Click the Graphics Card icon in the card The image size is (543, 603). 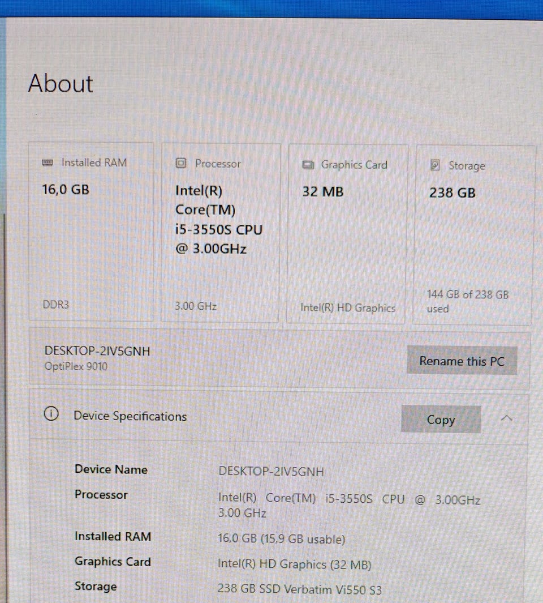(x=308, y=165)
